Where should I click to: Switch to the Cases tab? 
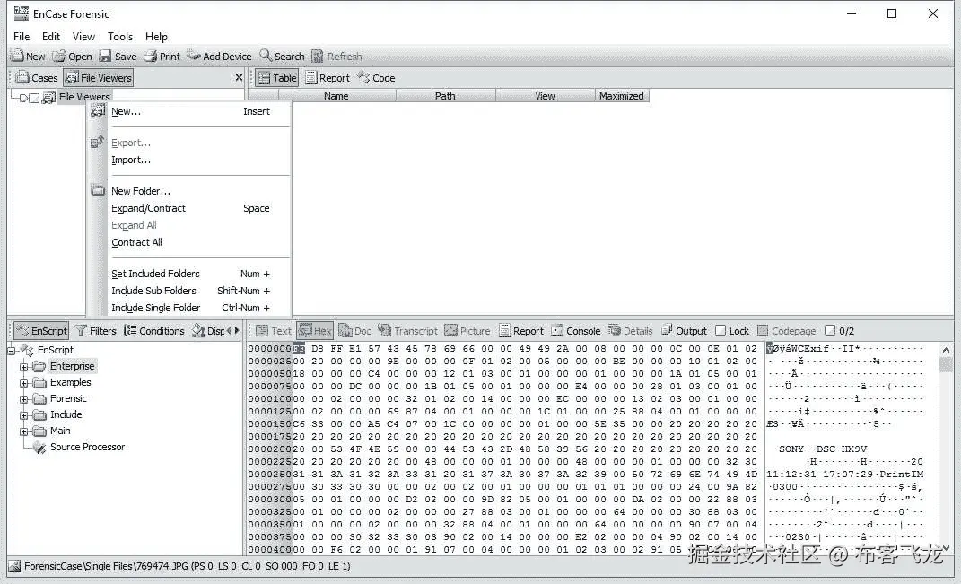pyautogui.click(x=37, y=78)
